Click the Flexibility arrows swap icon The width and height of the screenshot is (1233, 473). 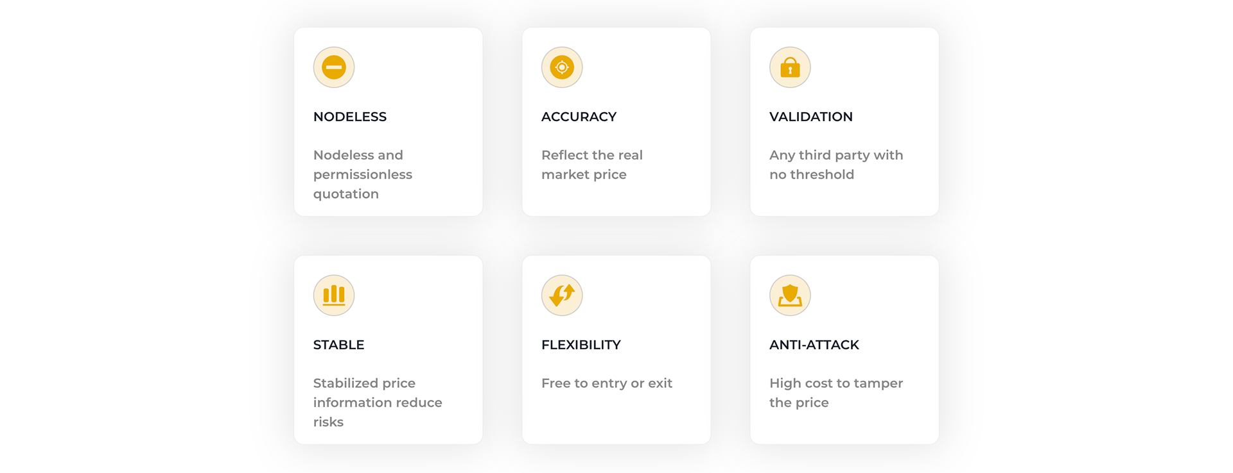562,295
